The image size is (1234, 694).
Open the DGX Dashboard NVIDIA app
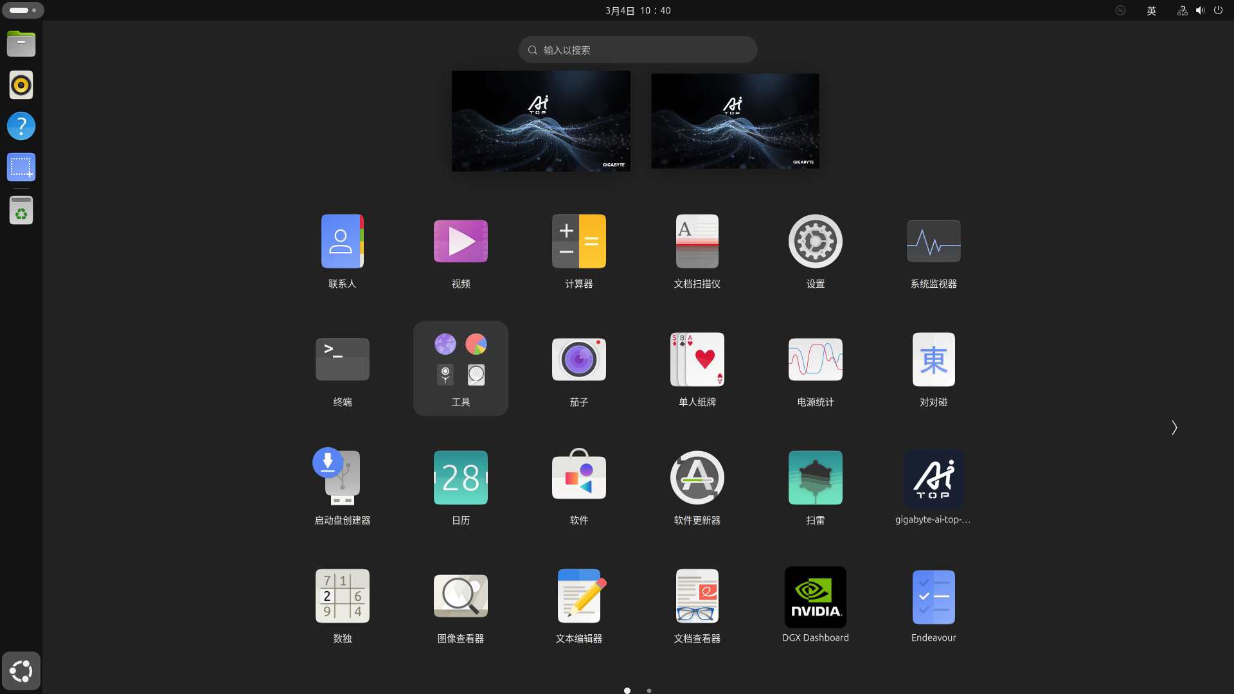(x=815, y=598)
